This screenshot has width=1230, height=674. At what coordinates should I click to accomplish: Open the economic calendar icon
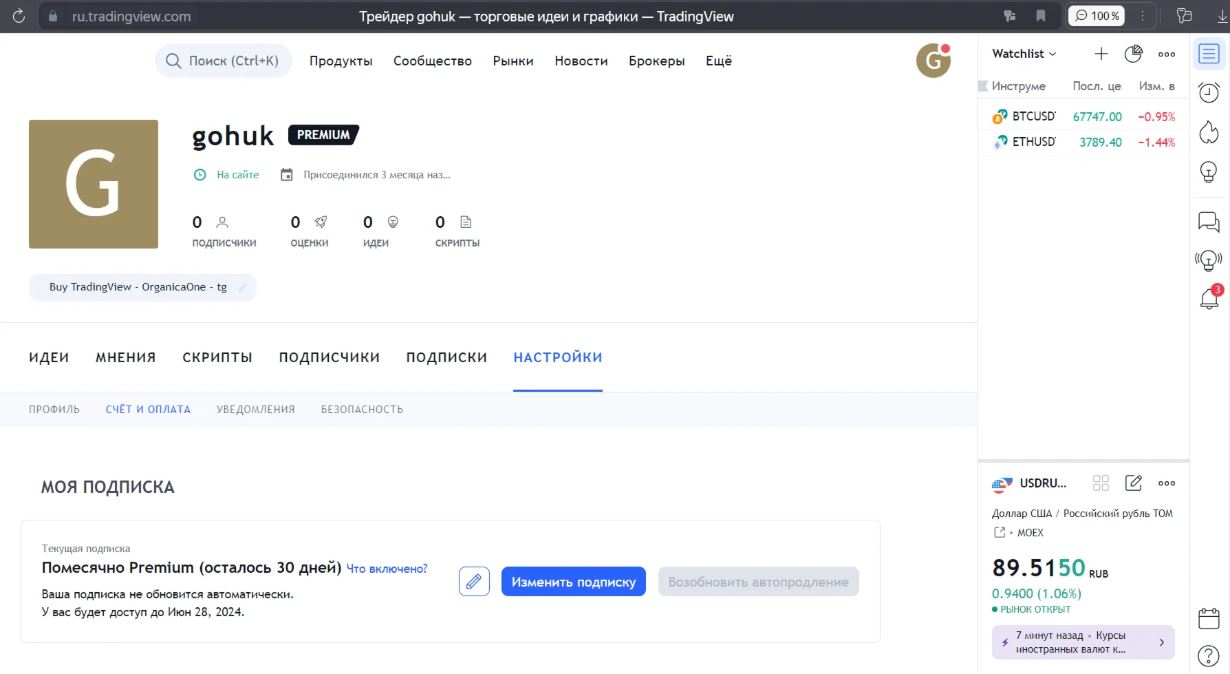(1209, 618)
